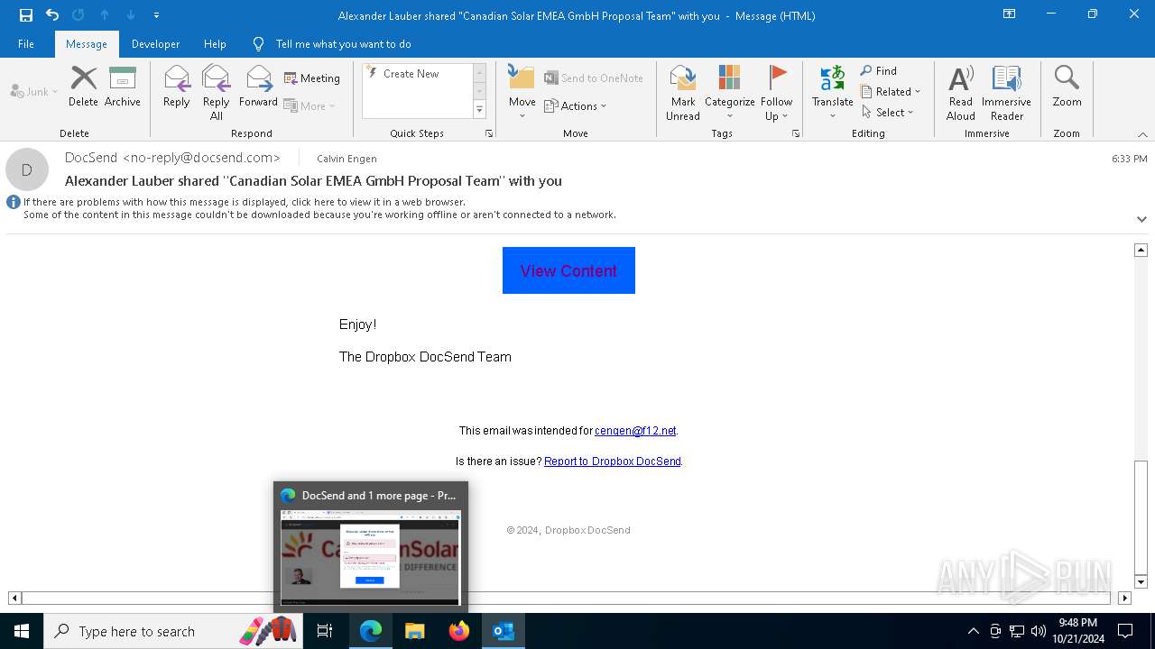1155x649 pixels.
Task: Click the Outlook taskbar icon
Action: tap(504, 631)
